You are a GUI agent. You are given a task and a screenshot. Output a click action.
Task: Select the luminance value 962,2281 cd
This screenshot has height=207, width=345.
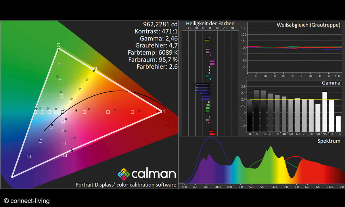click(x=160, y=24)
